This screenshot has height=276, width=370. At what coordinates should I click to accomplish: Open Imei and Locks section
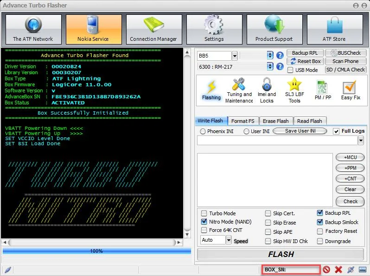(267, 90)
